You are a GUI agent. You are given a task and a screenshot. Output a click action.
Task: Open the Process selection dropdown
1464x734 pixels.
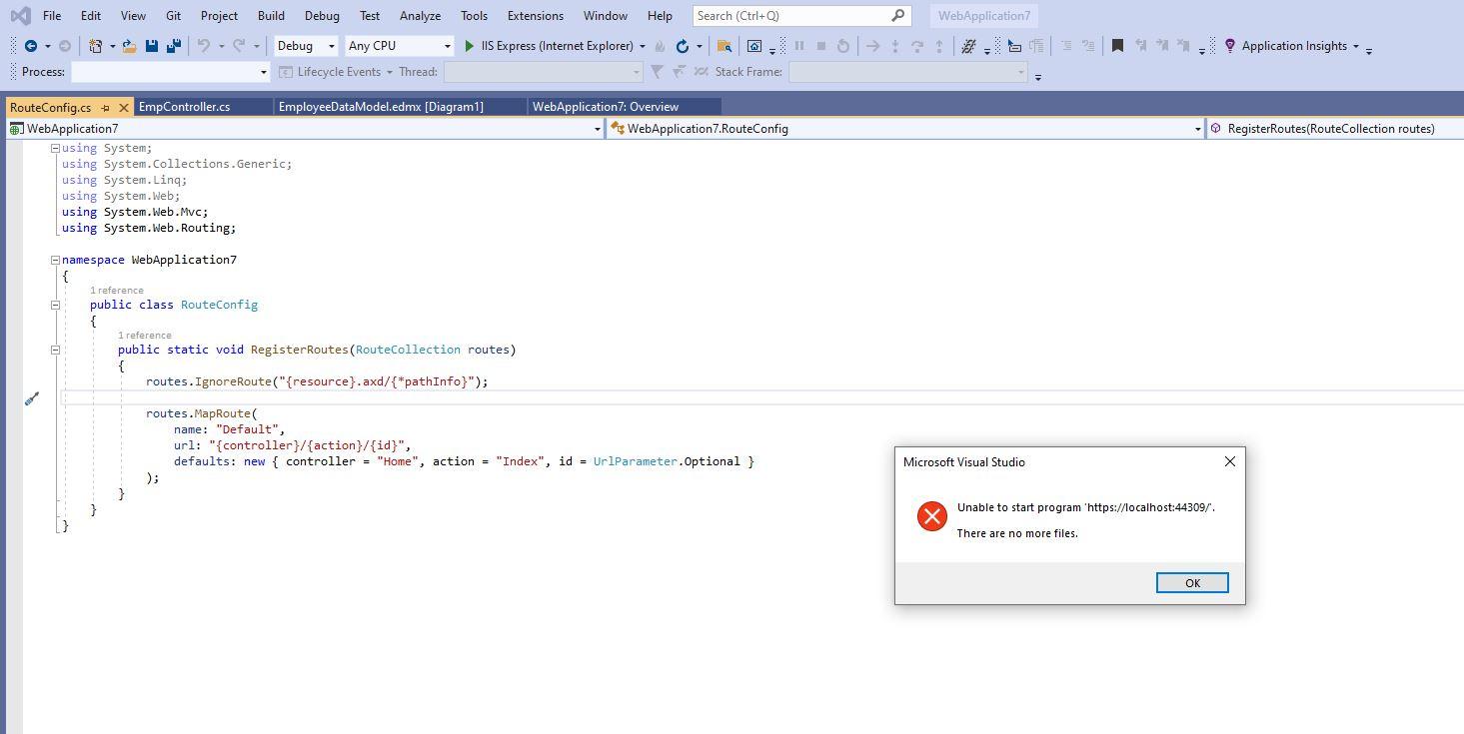pyautogui.click(x=262, y=71)
